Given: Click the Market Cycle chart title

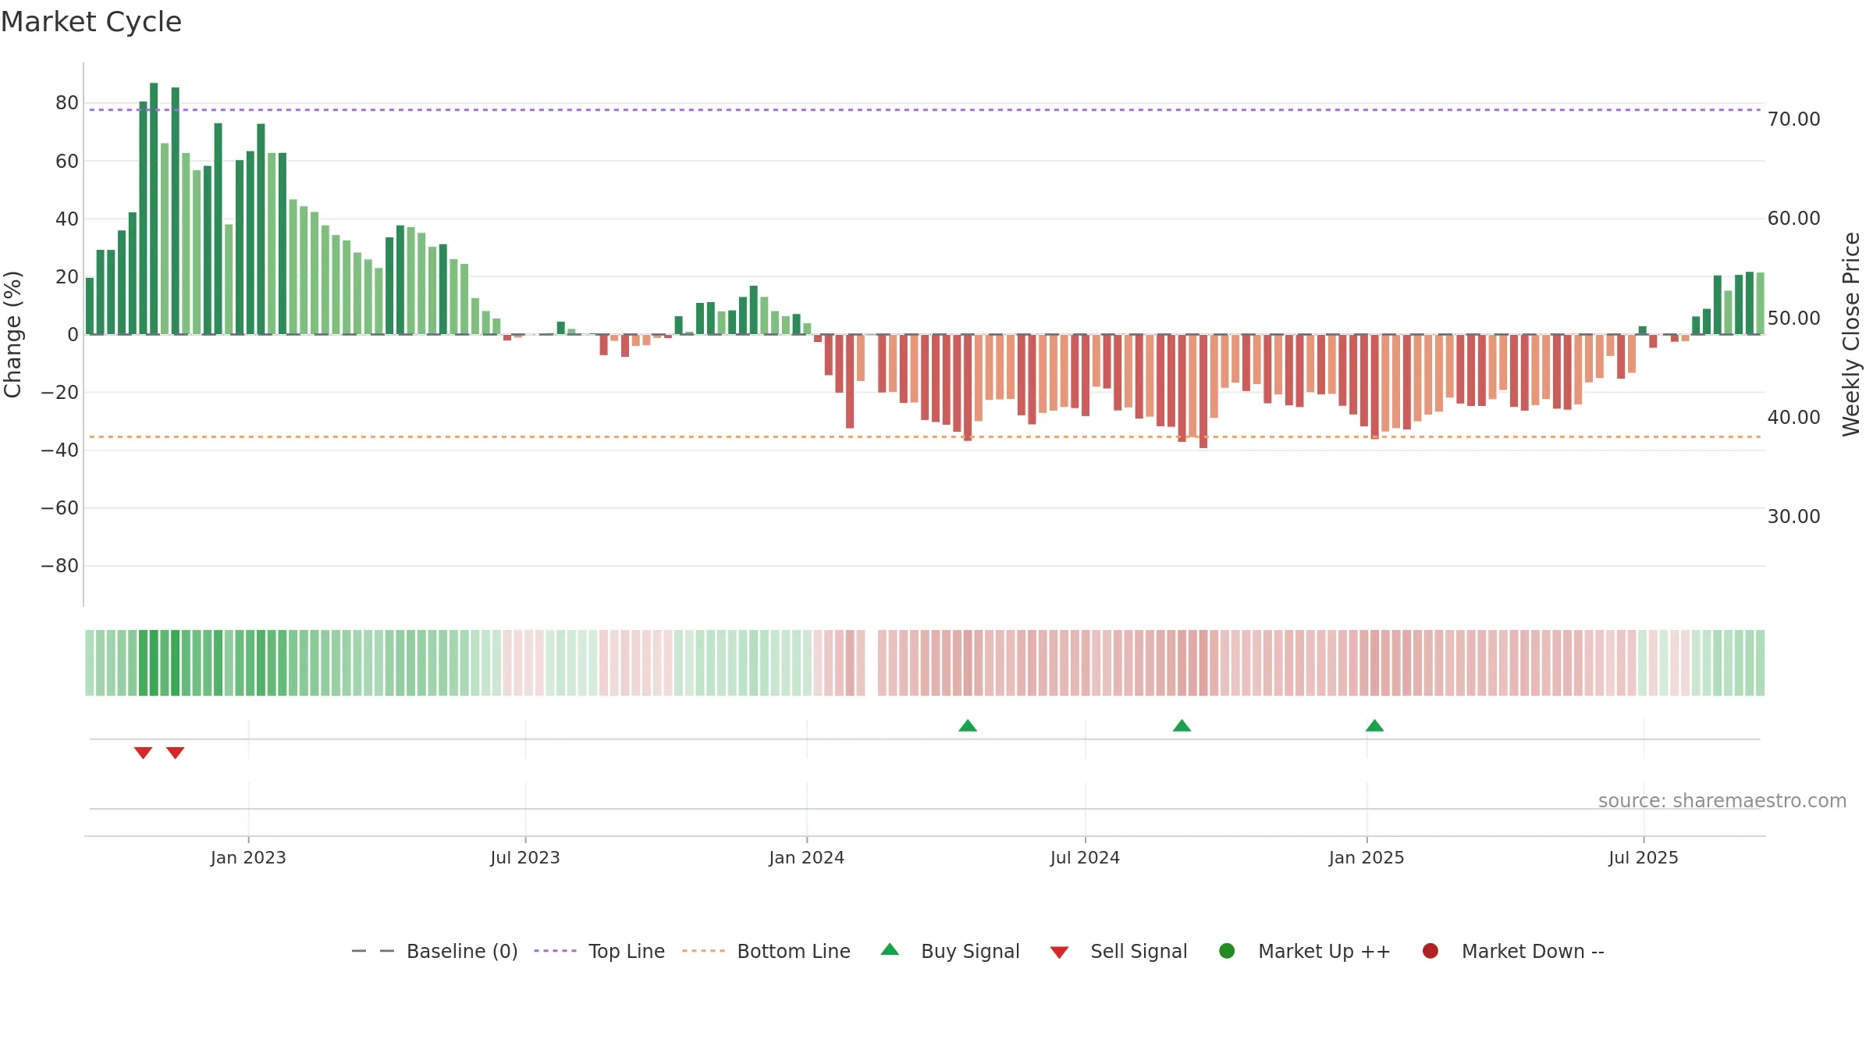Looking at the screenshot, I should point(91,22).
